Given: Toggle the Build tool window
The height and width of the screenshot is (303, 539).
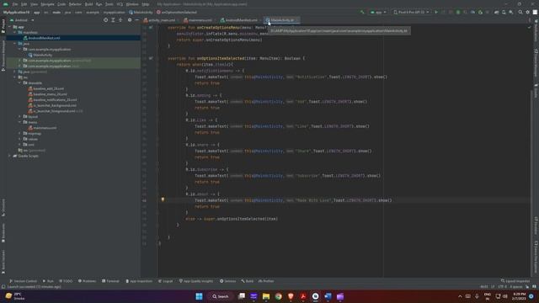Looking at the screenshot, I should coord(247,281).
